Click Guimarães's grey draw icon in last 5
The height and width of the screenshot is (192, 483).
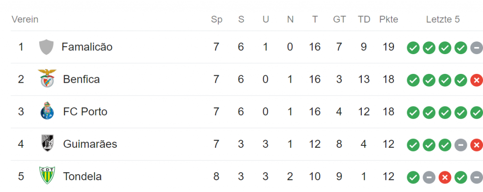(x=461, y=145)
